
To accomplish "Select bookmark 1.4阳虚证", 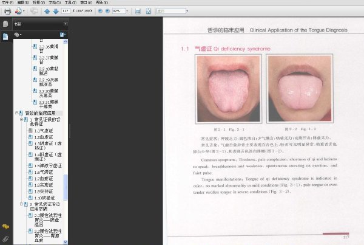I will (x=48, y=157).
